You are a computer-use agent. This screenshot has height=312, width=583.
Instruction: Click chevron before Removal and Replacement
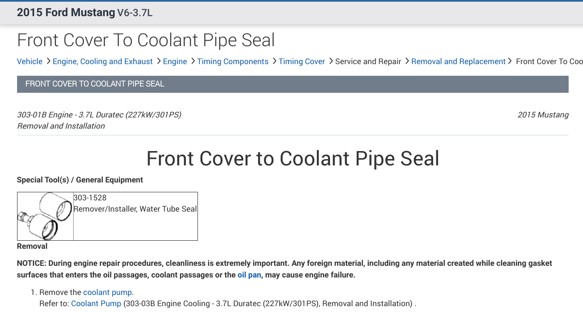407,61
